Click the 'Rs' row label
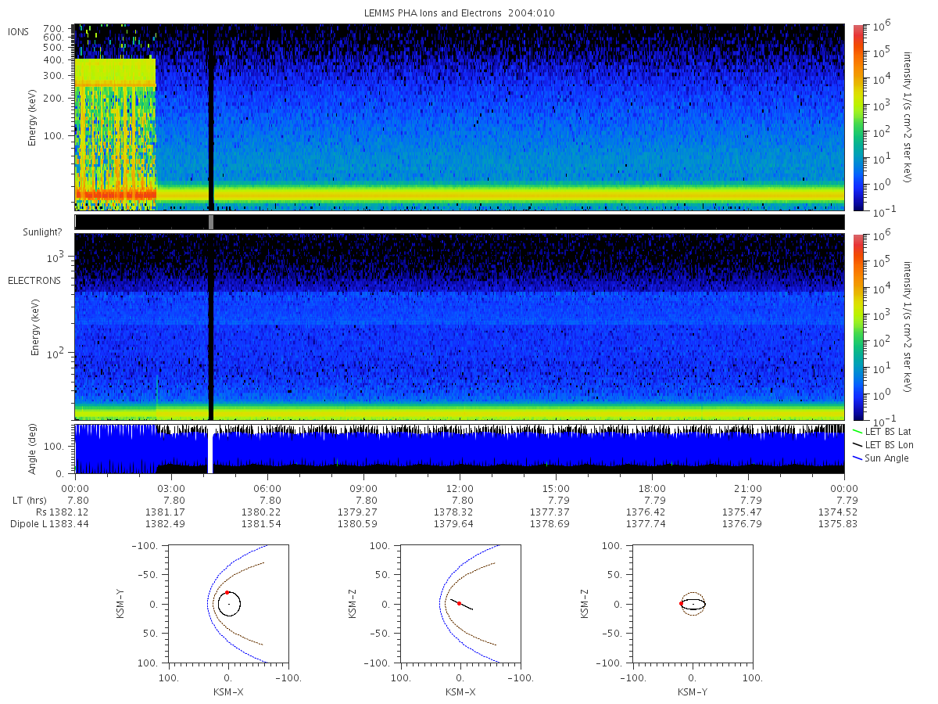 (x=41, y=512)
